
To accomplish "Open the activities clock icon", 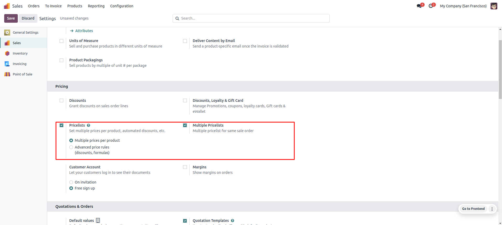I will tap(431, 6).
